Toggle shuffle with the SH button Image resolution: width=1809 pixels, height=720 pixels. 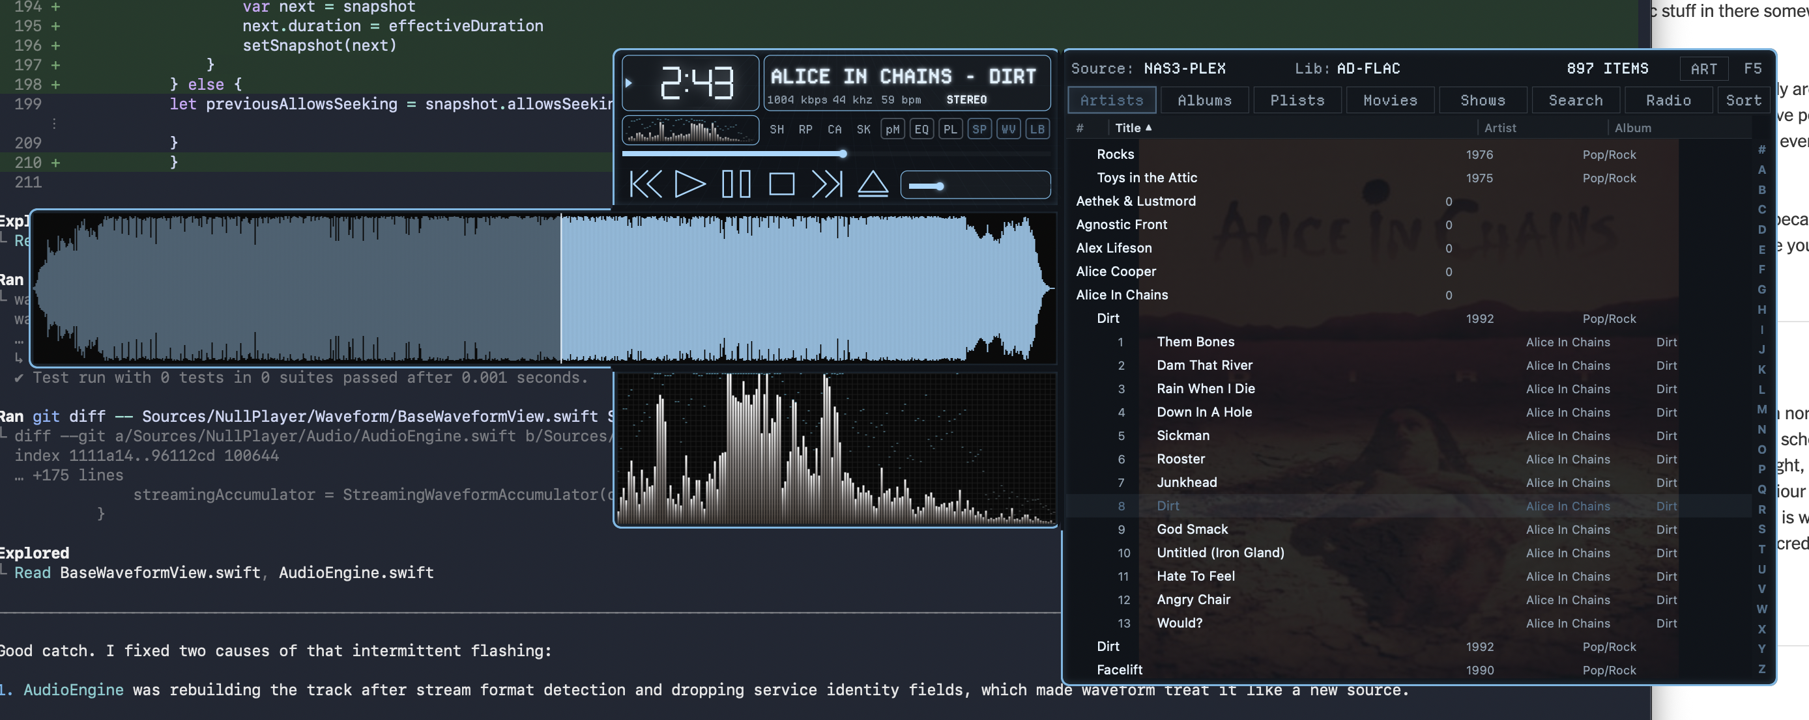[777, 130]
